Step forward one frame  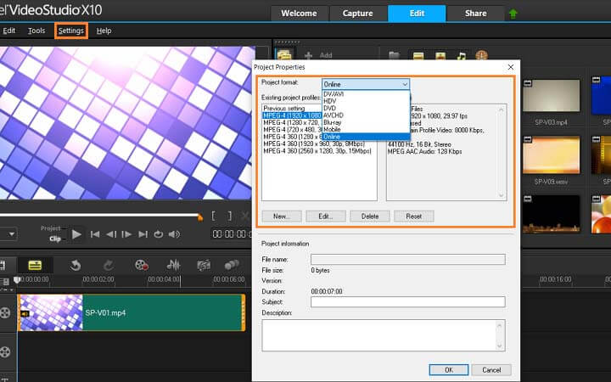click(x=126, y=234)
